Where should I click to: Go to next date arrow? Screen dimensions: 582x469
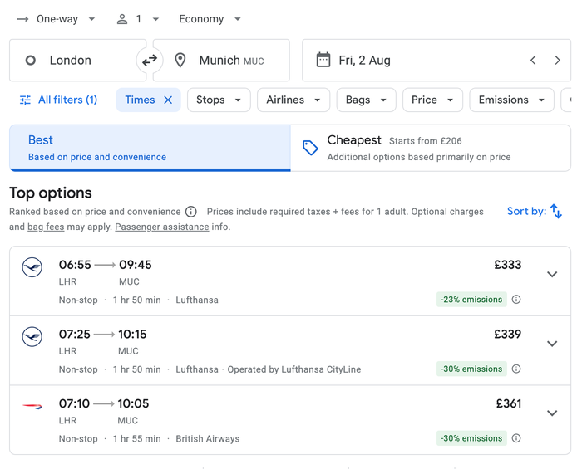(557, 60)
